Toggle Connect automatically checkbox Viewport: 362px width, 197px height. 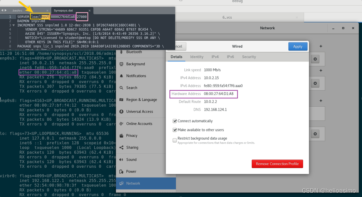coord(175,121)
